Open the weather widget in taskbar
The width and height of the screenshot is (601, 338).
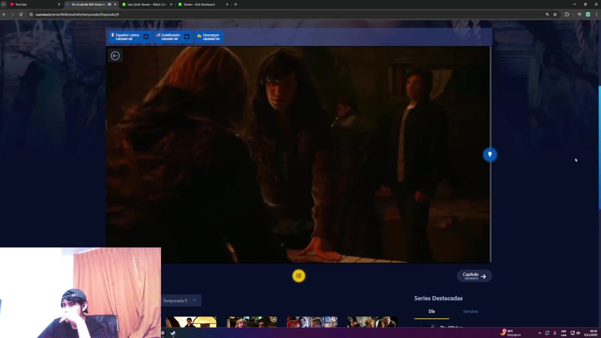tap(511, 333)
